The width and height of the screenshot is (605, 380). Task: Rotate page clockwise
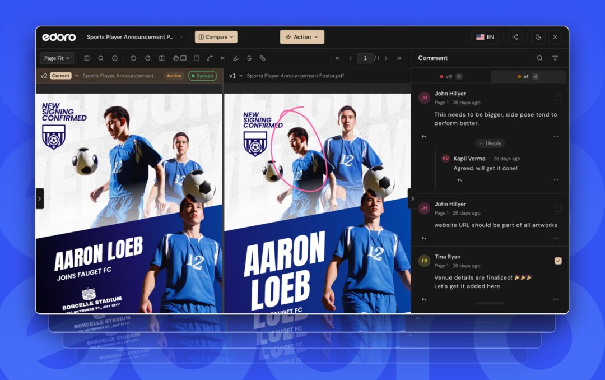point(147,58)
